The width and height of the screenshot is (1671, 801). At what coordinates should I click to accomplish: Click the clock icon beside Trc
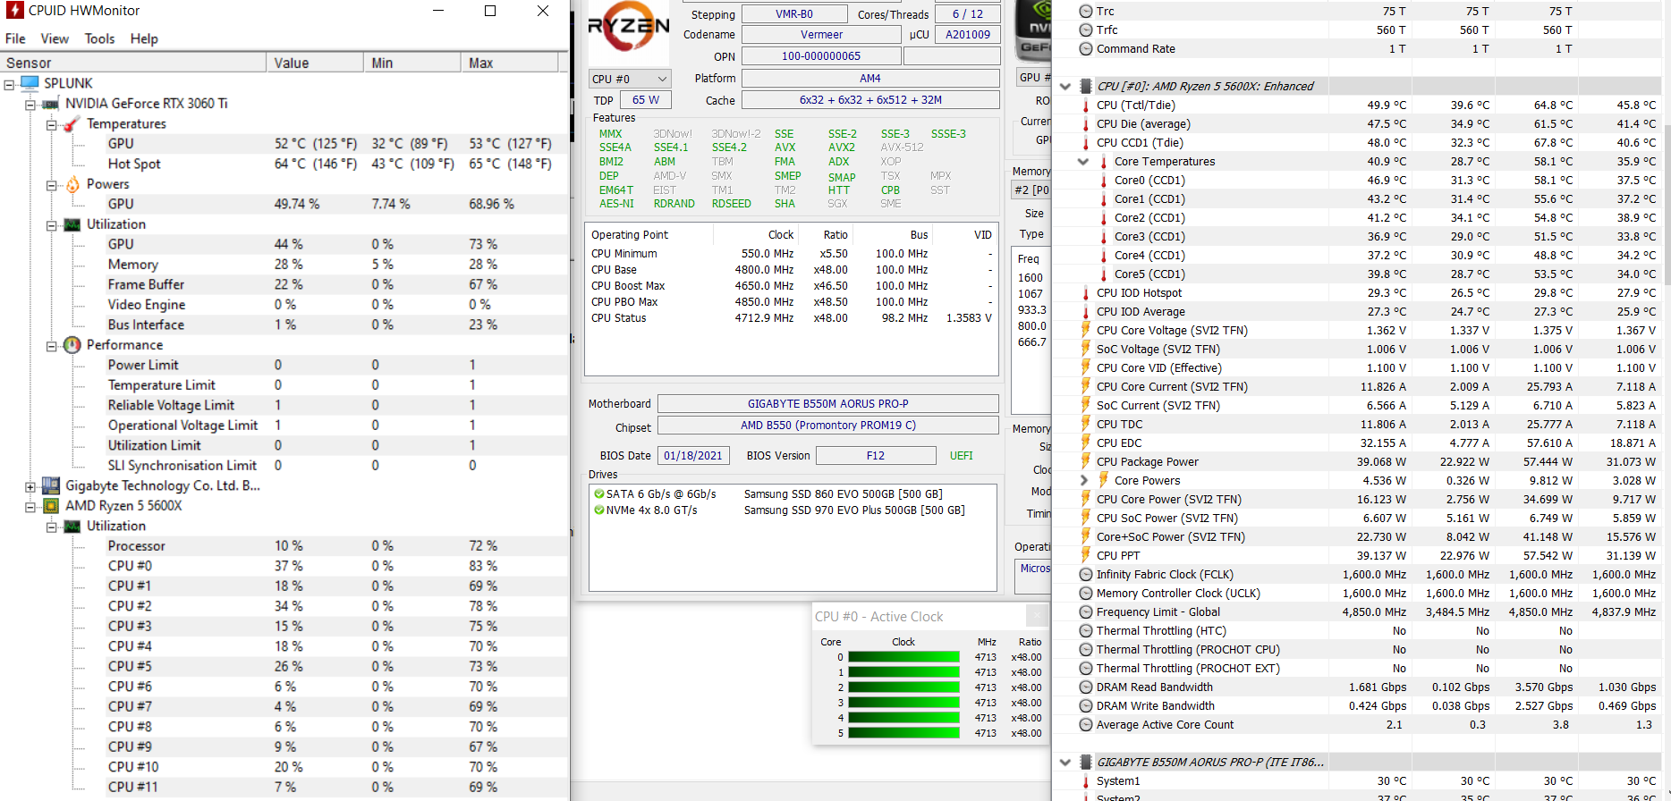pos(1086,12)
